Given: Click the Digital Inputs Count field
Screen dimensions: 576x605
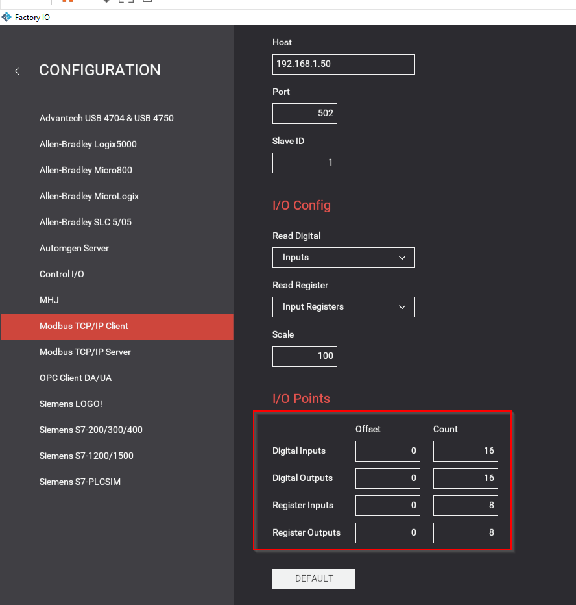Looking at the screenshot, I should coord(466,451).
